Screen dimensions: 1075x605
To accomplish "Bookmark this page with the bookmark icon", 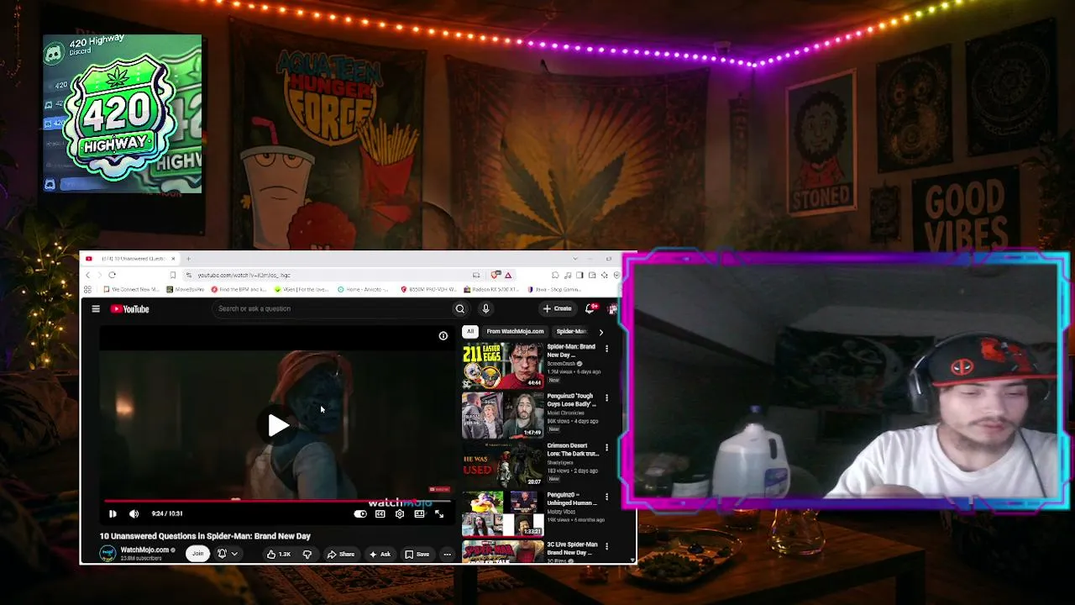I will (173, 275).
